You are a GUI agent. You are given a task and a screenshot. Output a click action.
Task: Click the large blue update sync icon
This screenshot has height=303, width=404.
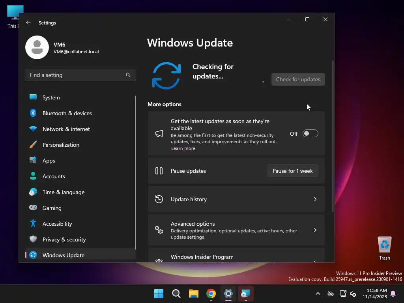(x=166, y=75)
